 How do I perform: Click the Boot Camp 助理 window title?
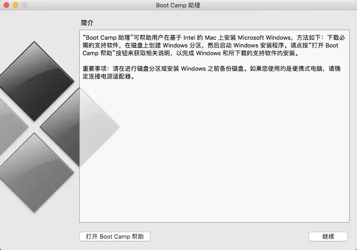click(178, 5)
